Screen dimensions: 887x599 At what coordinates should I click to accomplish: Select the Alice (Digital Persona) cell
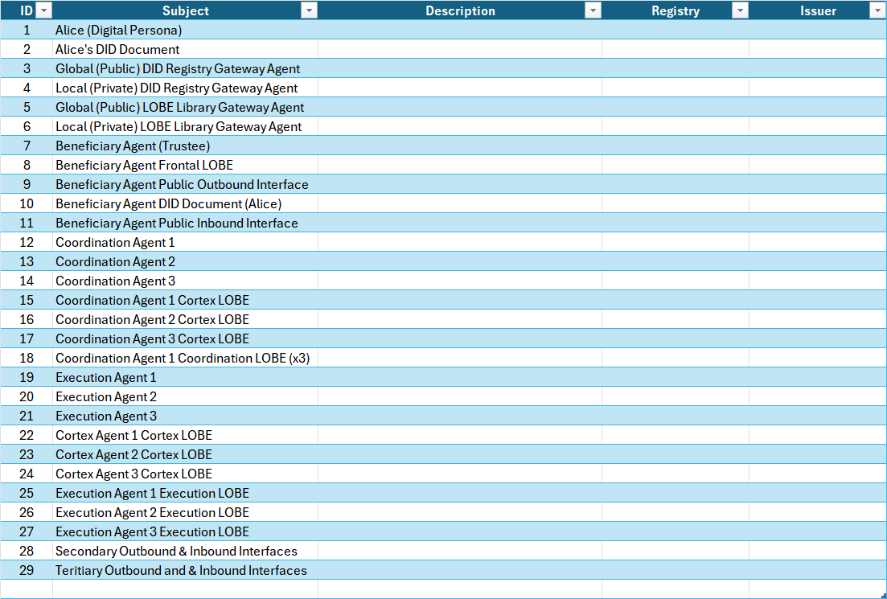click(x=118, y=31)
